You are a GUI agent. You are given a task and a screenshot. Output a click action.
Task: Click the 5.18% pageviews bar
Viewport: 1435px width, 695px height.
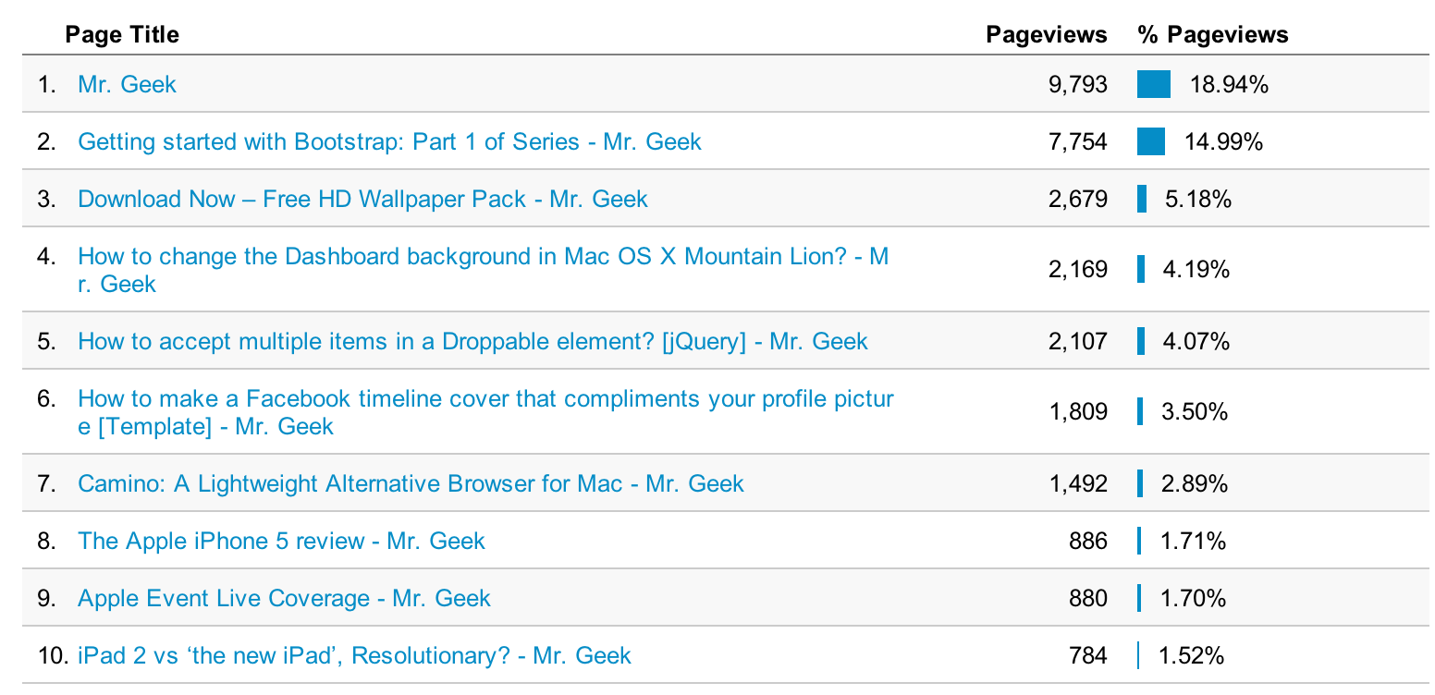tap(1142, 199)
